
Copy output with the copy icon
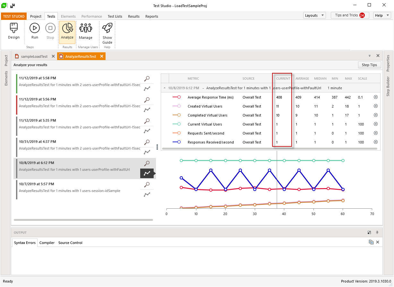click(371, 242)
